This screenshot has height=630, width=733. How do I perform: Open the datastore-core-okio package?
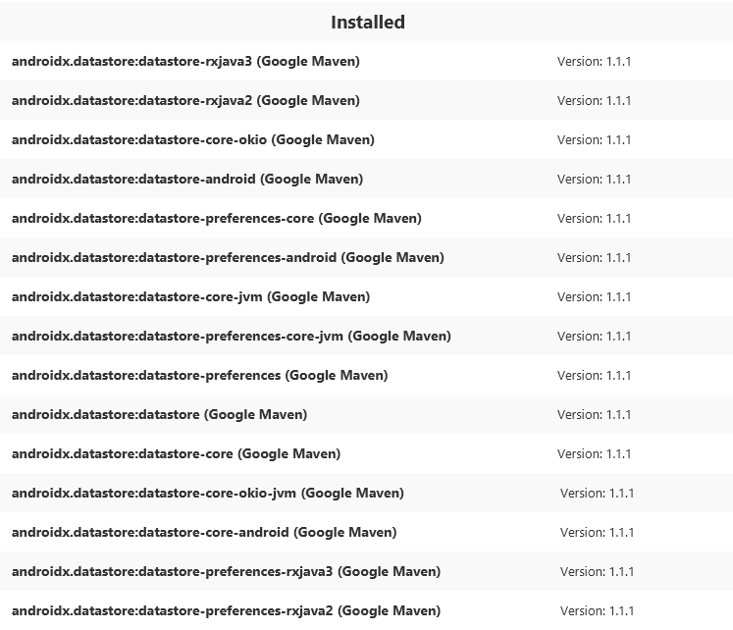click(x=192, y=139)
